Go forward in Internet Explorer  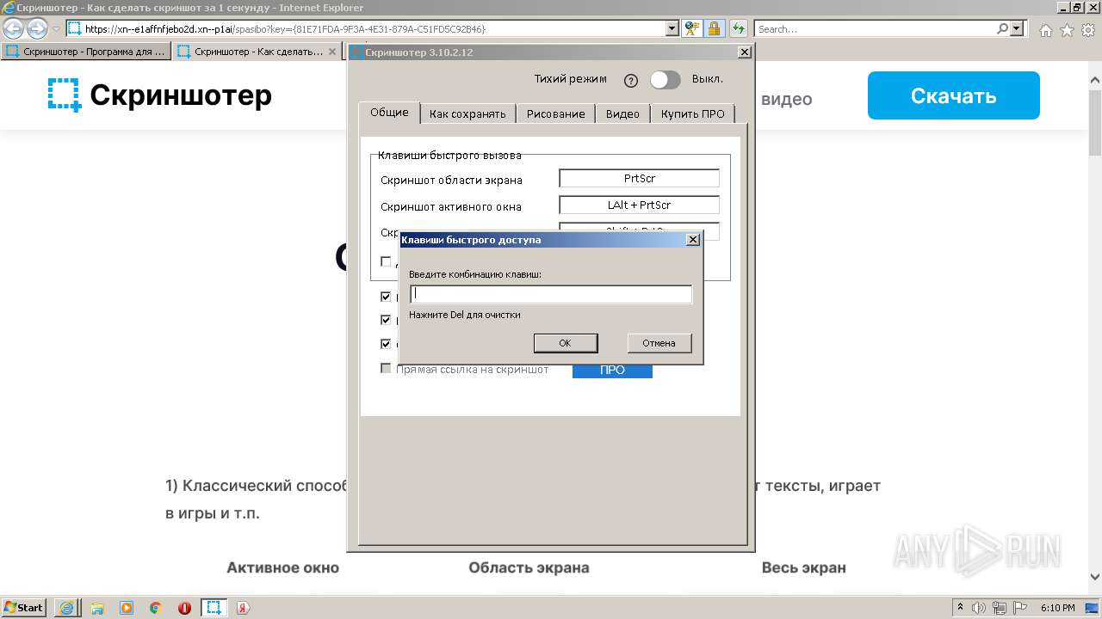click(x=37, y=28)
